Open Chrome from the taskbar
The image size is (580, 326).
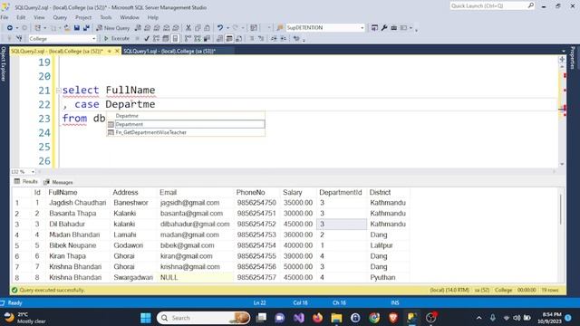374,318
